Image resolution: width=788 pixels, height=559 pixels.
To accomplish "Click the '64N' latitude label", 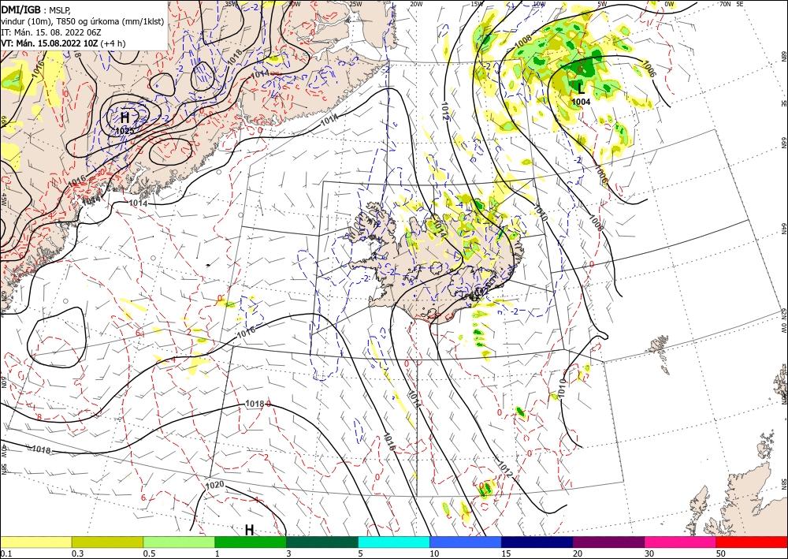I will pyautogui.click(x=783, y=228).
